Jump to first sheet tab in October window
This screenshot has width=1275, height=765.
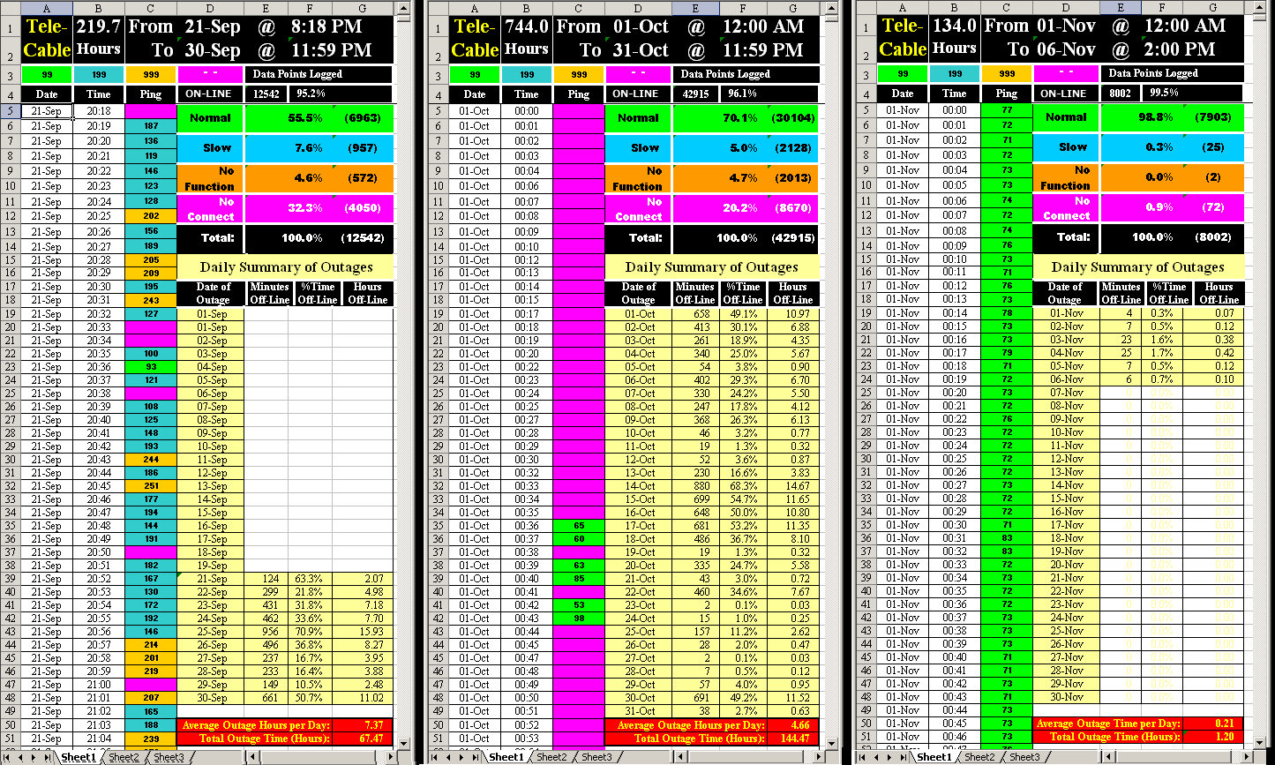pos(434,757)
